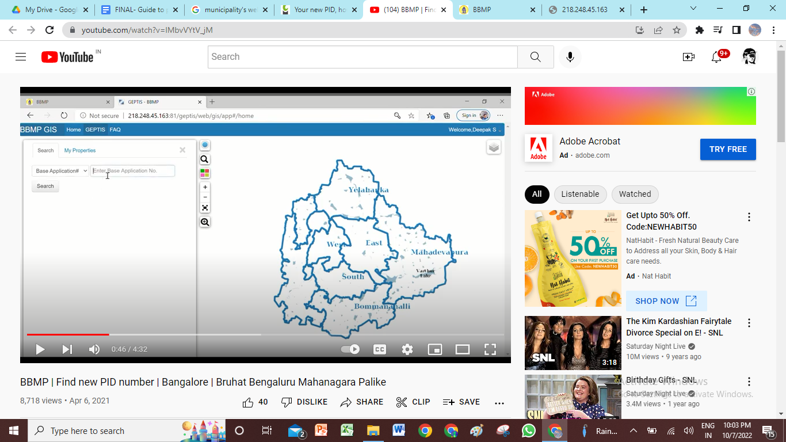The height and width of the screenshot is (442, 786).
Task: Share this page icon in address bar
Action: (658, 30)
